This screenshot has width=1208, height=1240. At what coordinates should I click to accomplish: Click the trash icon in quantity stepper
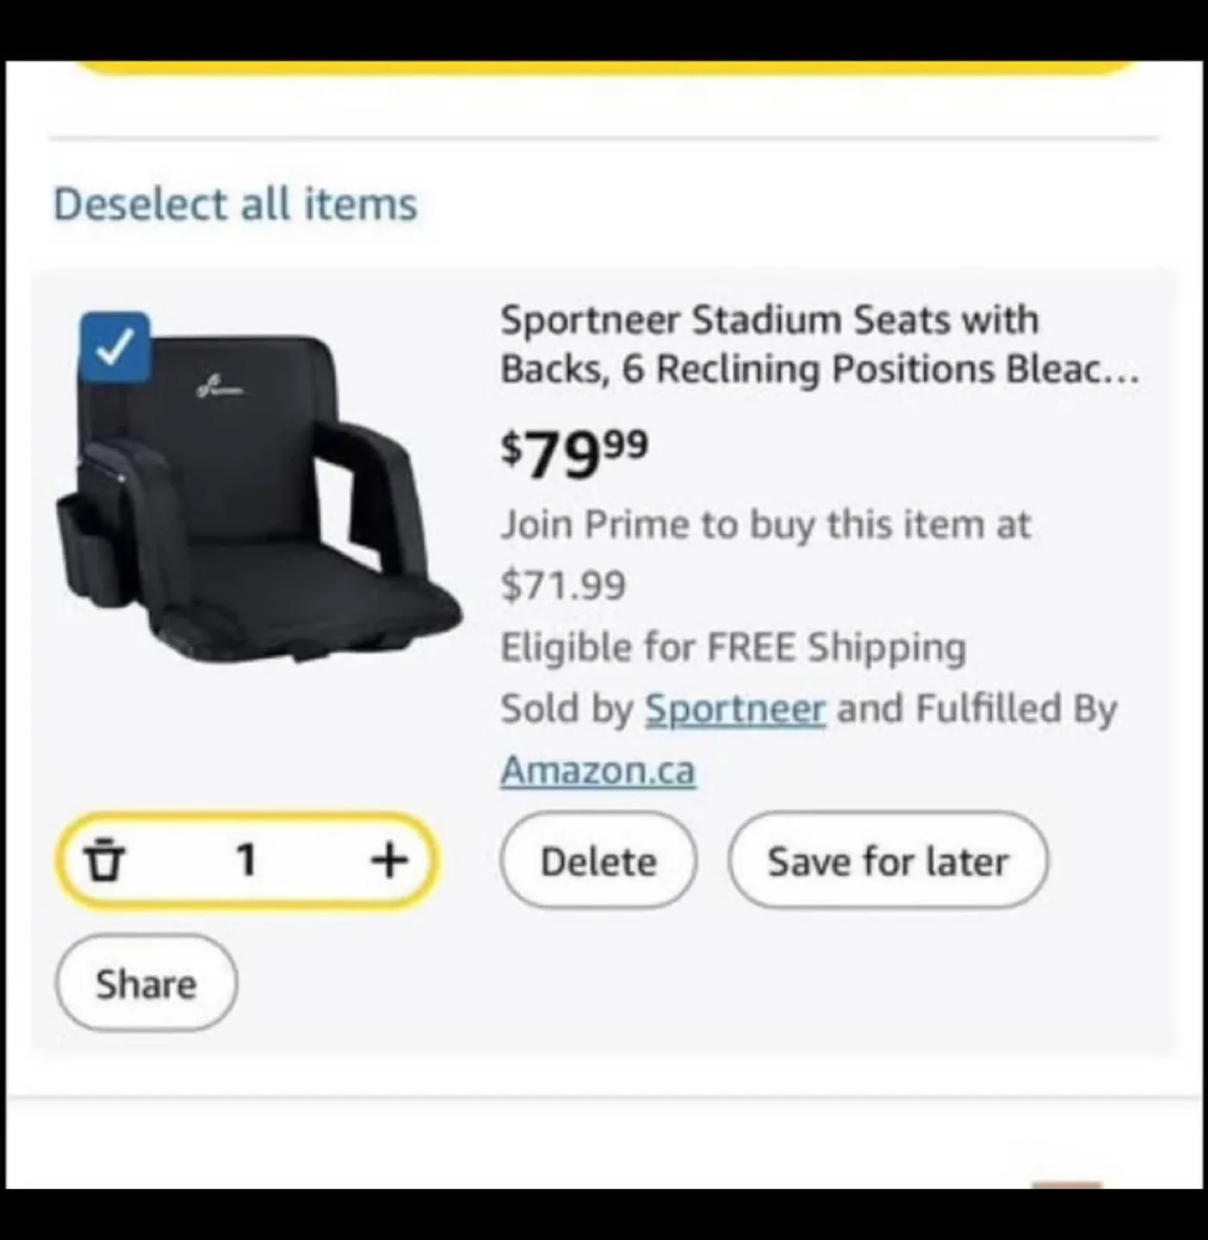pyautogui.click(x=104, y=859)
